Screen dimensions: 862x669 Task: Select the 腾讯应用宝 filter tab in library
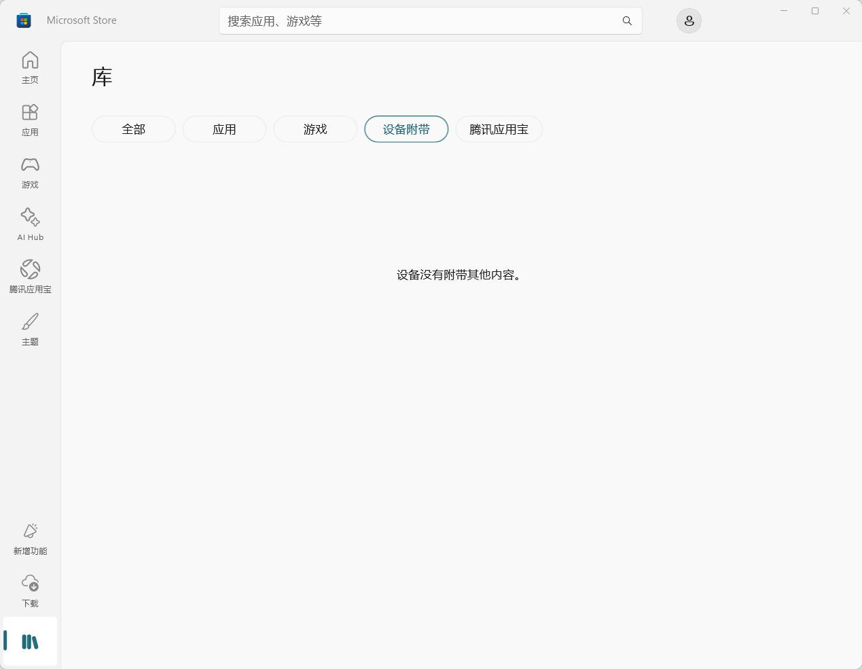point(499,129)
